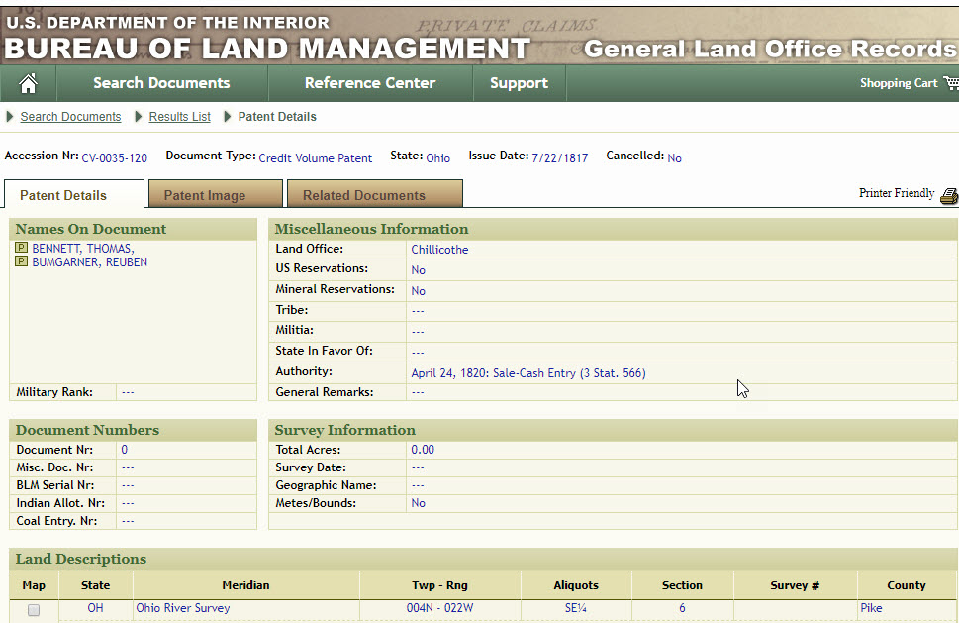Click the Land Office value Chillicothe
The height and width of the screenshot is (623, 959).
pos(439,249)
